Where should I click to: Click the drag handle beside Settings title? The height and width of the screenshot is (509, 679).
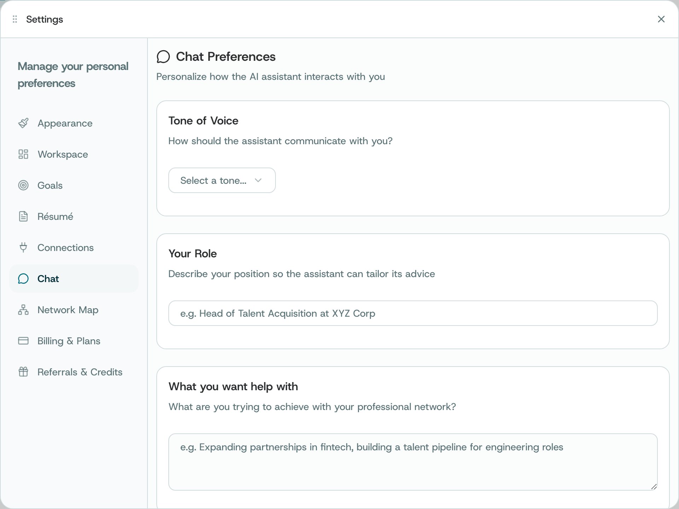[15, 19]
